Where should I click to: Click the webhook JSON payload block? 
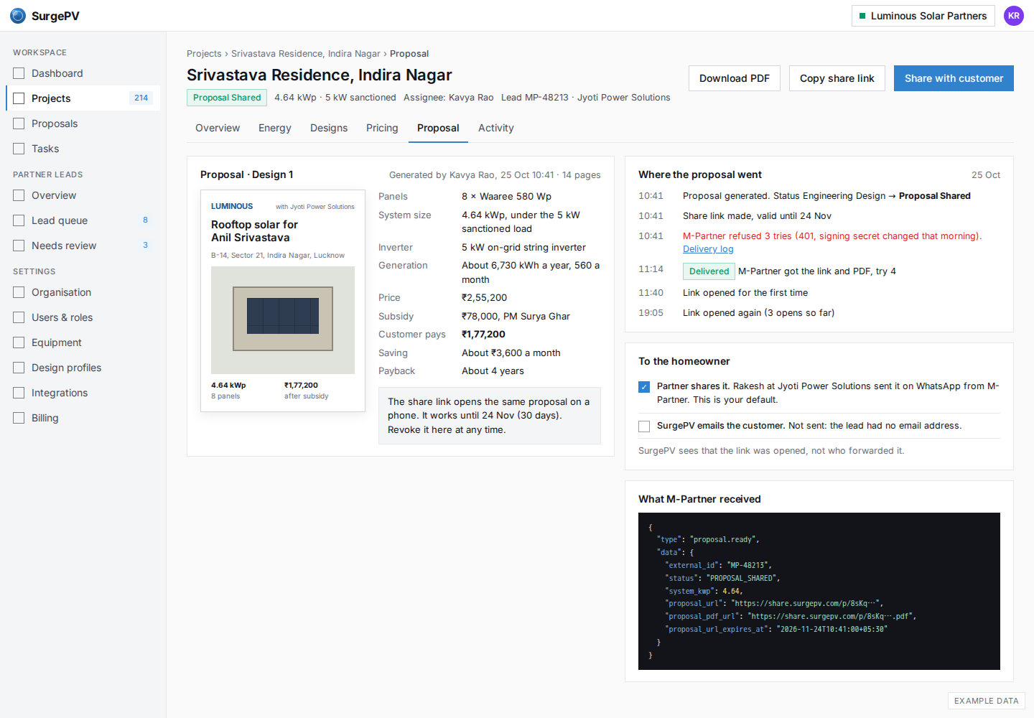(819, 592)
